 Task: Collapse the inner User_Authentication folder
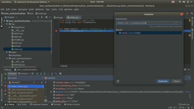[x=7, y=58]
